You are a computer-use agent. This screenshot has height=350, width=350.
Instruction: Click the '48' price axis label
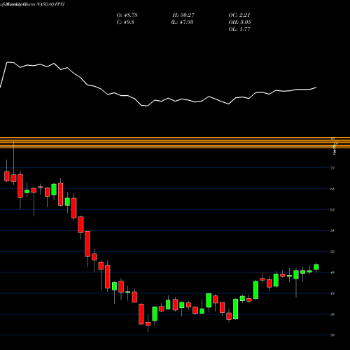pyautogui.click(x=332, y=272)
